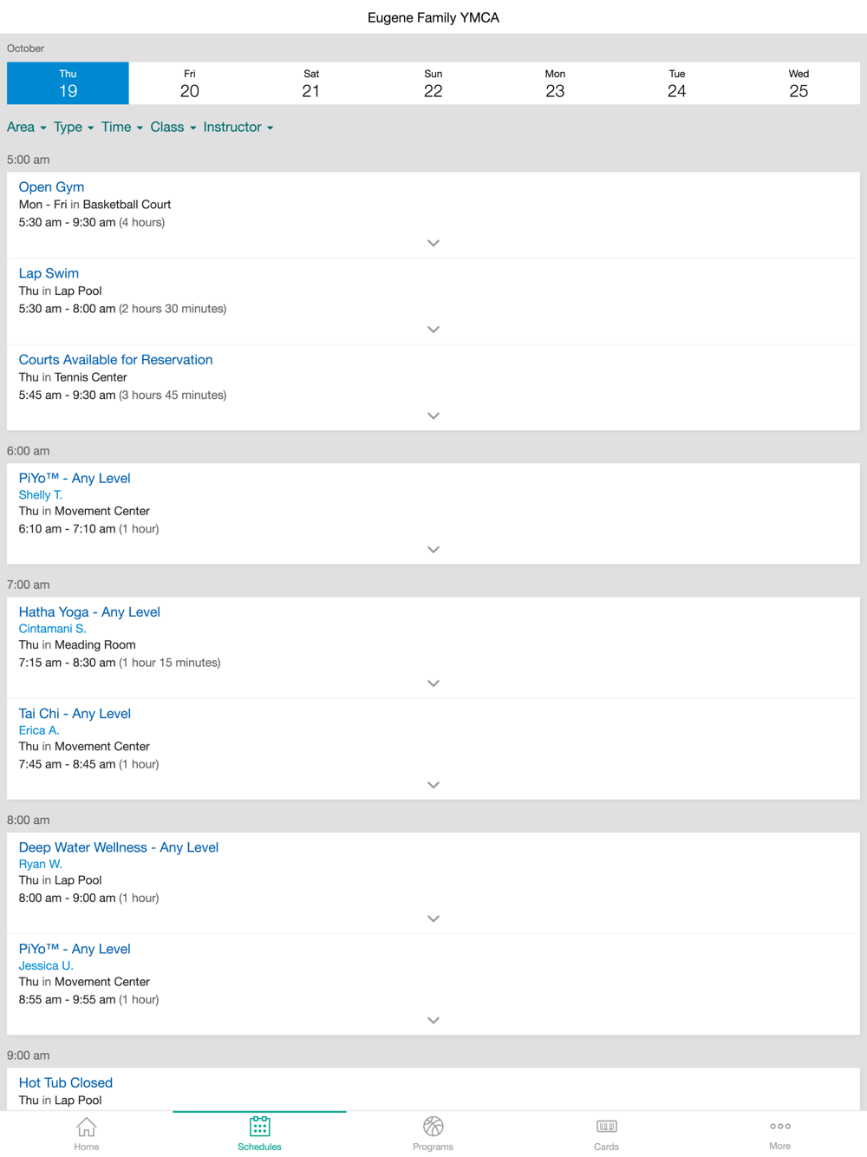The image size is (867, 1157).
Task: Expand the Open Gym details chevron
Action: click(x=433, y=243)
